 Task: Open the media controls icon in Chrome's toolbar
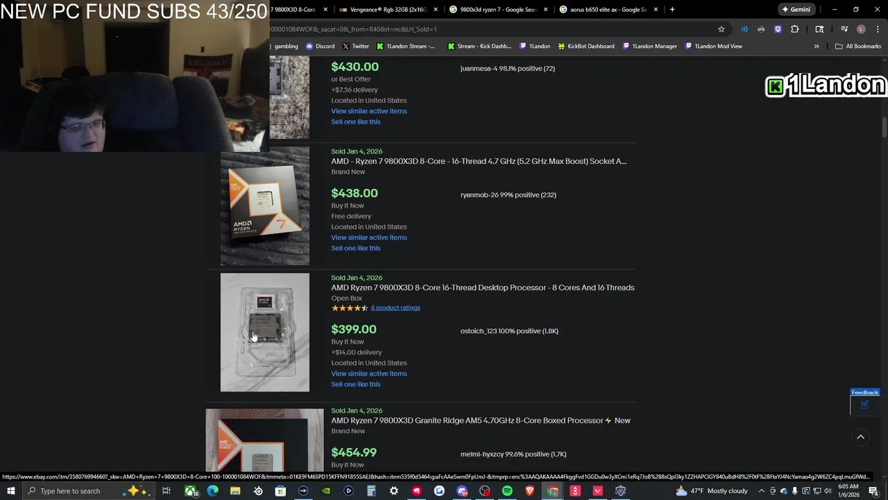844,29
